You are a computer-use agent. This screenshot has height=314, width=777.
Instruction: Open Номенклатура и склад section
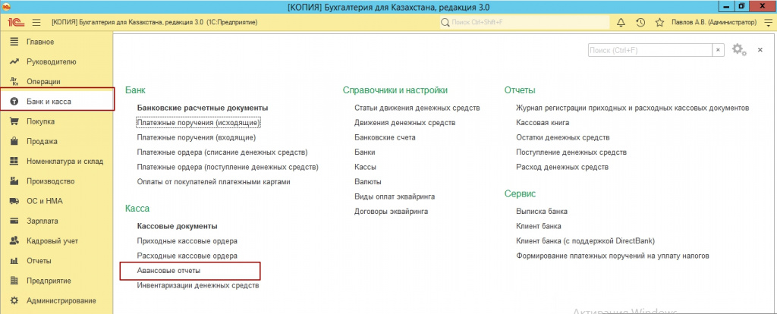(x=65, y=162)
